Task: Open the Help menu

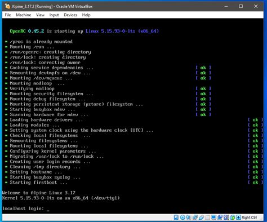Action: point(86,15)
